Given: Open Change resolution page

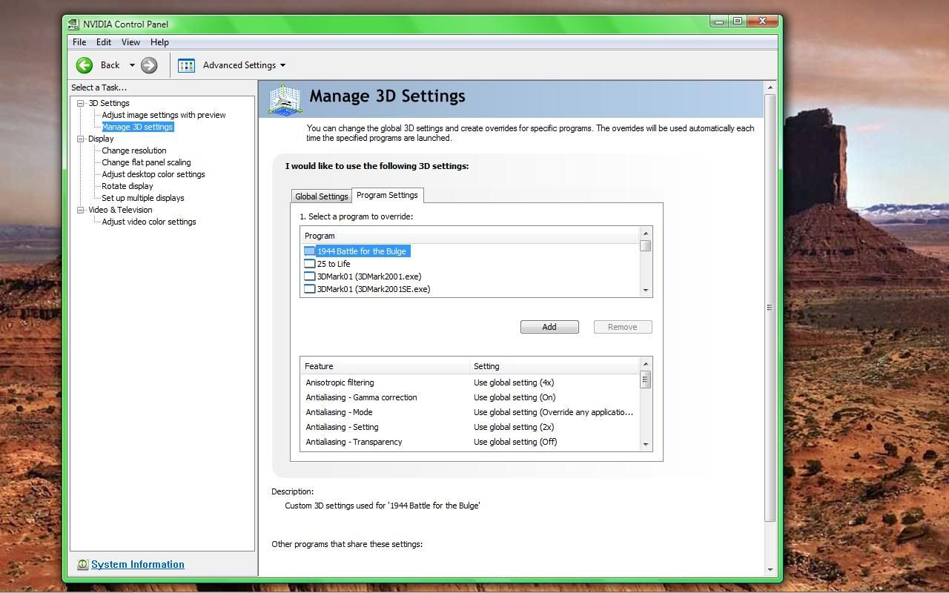Looking at the screenshot, I should pyautogui.click(x=134, y=150).
